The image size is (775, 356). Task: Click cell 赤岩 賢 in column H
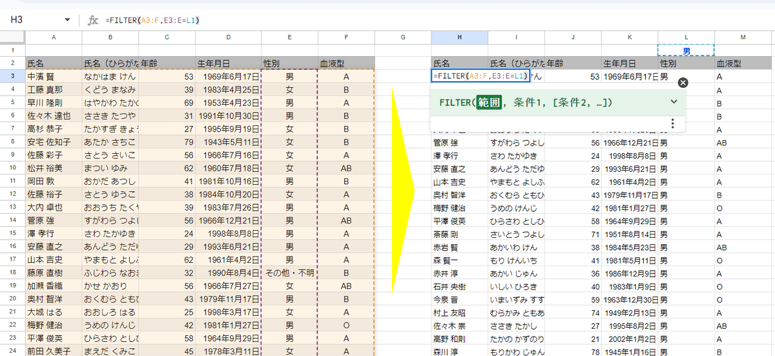[x=460, y=247]
